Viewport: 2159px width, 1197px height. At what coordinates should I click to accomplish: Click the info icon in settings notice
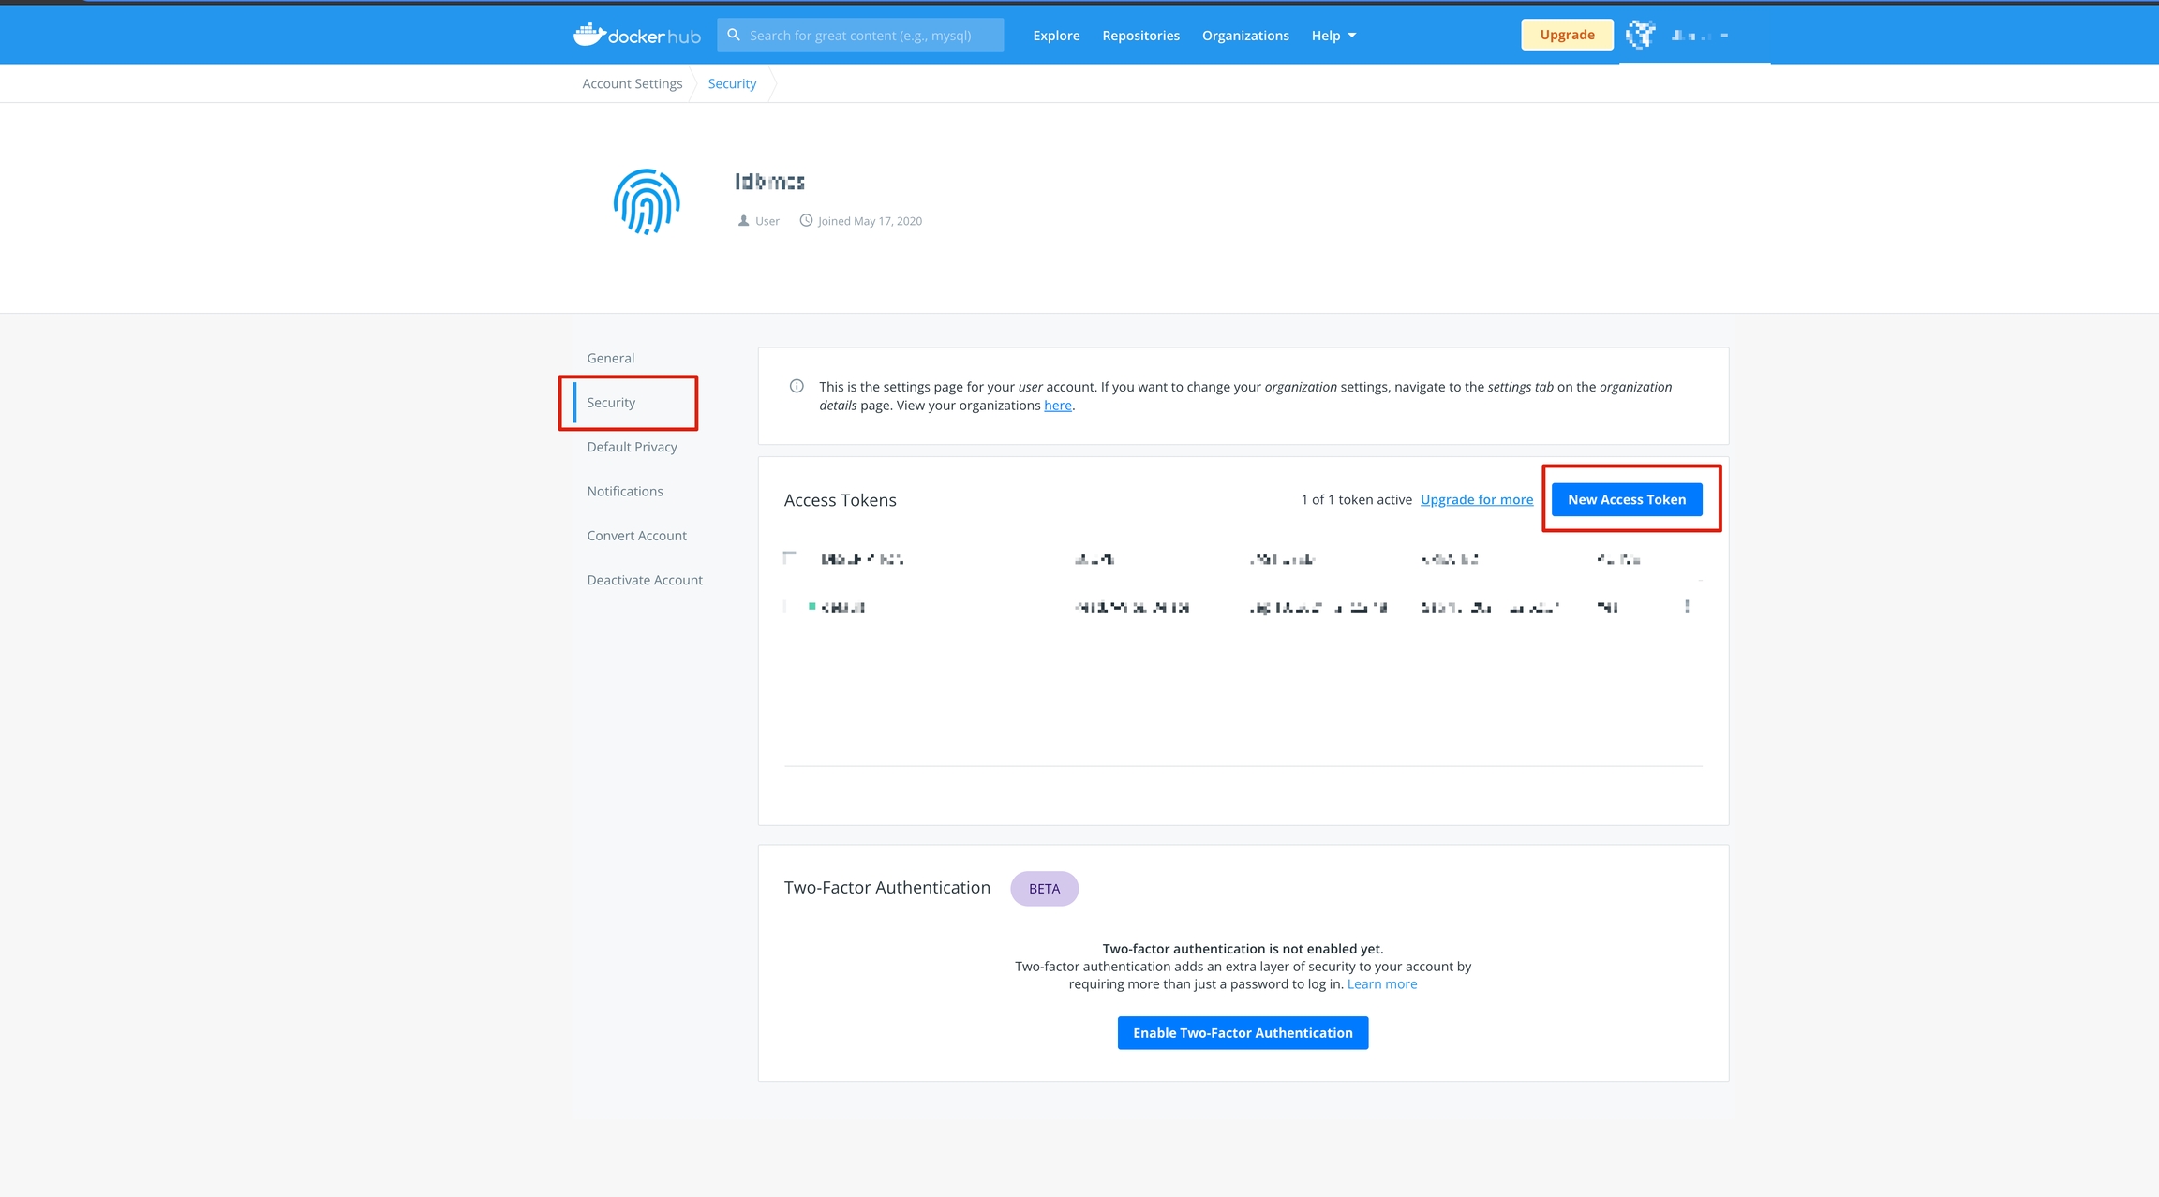[x=797, y=386]
